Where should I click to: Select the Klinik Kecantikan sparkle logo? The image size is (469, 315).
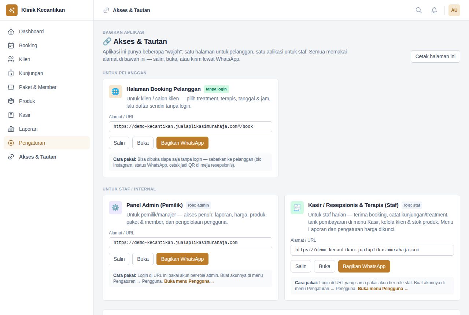click(12, 10)
